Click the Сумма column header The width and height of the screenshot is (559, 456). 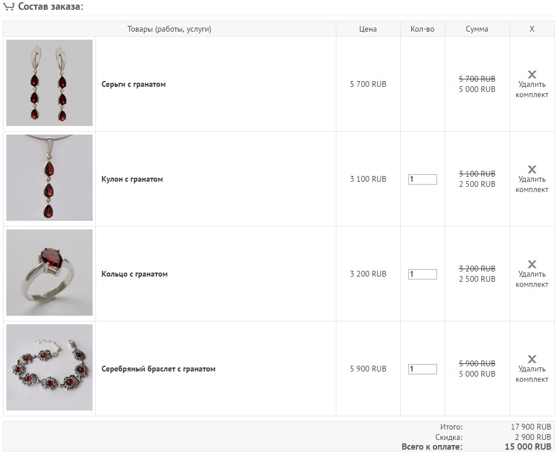pyautogui.click(x=477, y=29)
